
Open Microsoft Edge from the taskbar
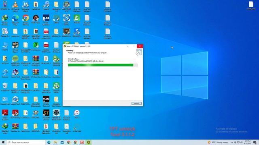pos(49,142)
